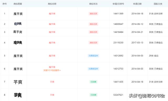The height and width of the screenshot is (101, 168).
Task: Click 31类 农林生鲜 for registration 14411369
Action: 156,14
